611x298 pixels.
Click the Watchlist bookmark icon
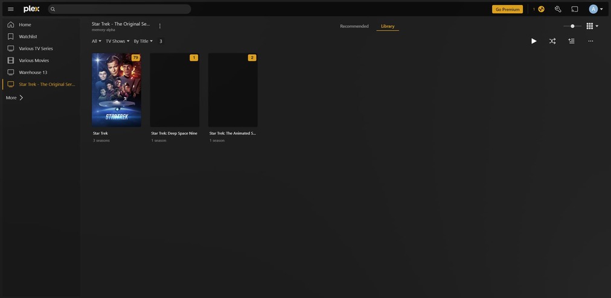point(10,37)
